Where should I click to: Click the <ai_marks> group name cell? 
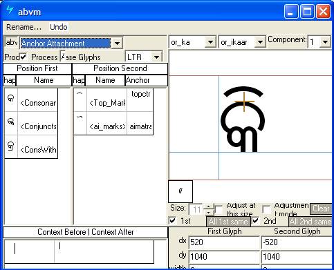point(107,124)
